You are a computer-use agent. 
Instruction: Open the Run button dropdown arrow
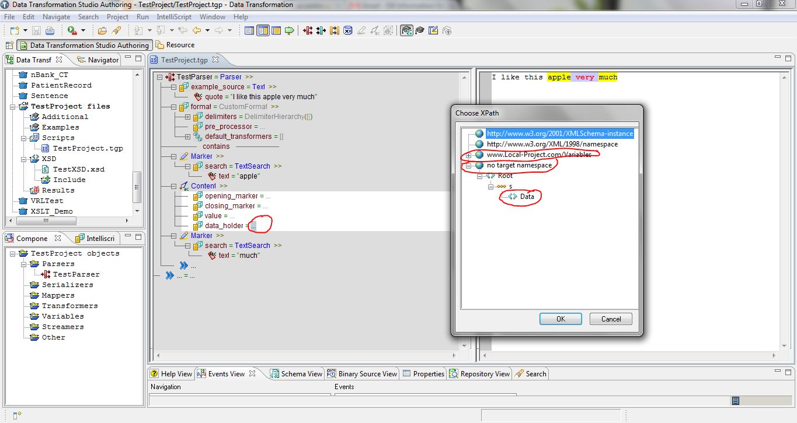point(83,30)
